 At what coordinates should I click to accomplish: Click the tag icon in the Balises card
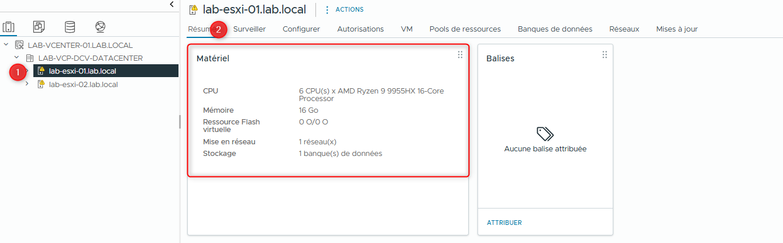pos(545,134)
